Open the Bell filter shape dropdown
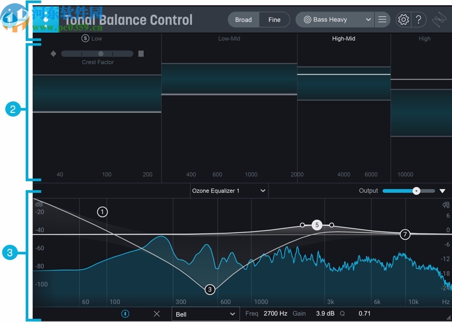This screenshot has height=322, width=452. (x=205, y=314)
